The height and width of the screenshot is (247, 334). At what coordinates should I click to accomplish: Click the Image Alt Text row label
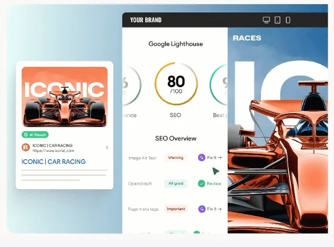click(143, 158)
